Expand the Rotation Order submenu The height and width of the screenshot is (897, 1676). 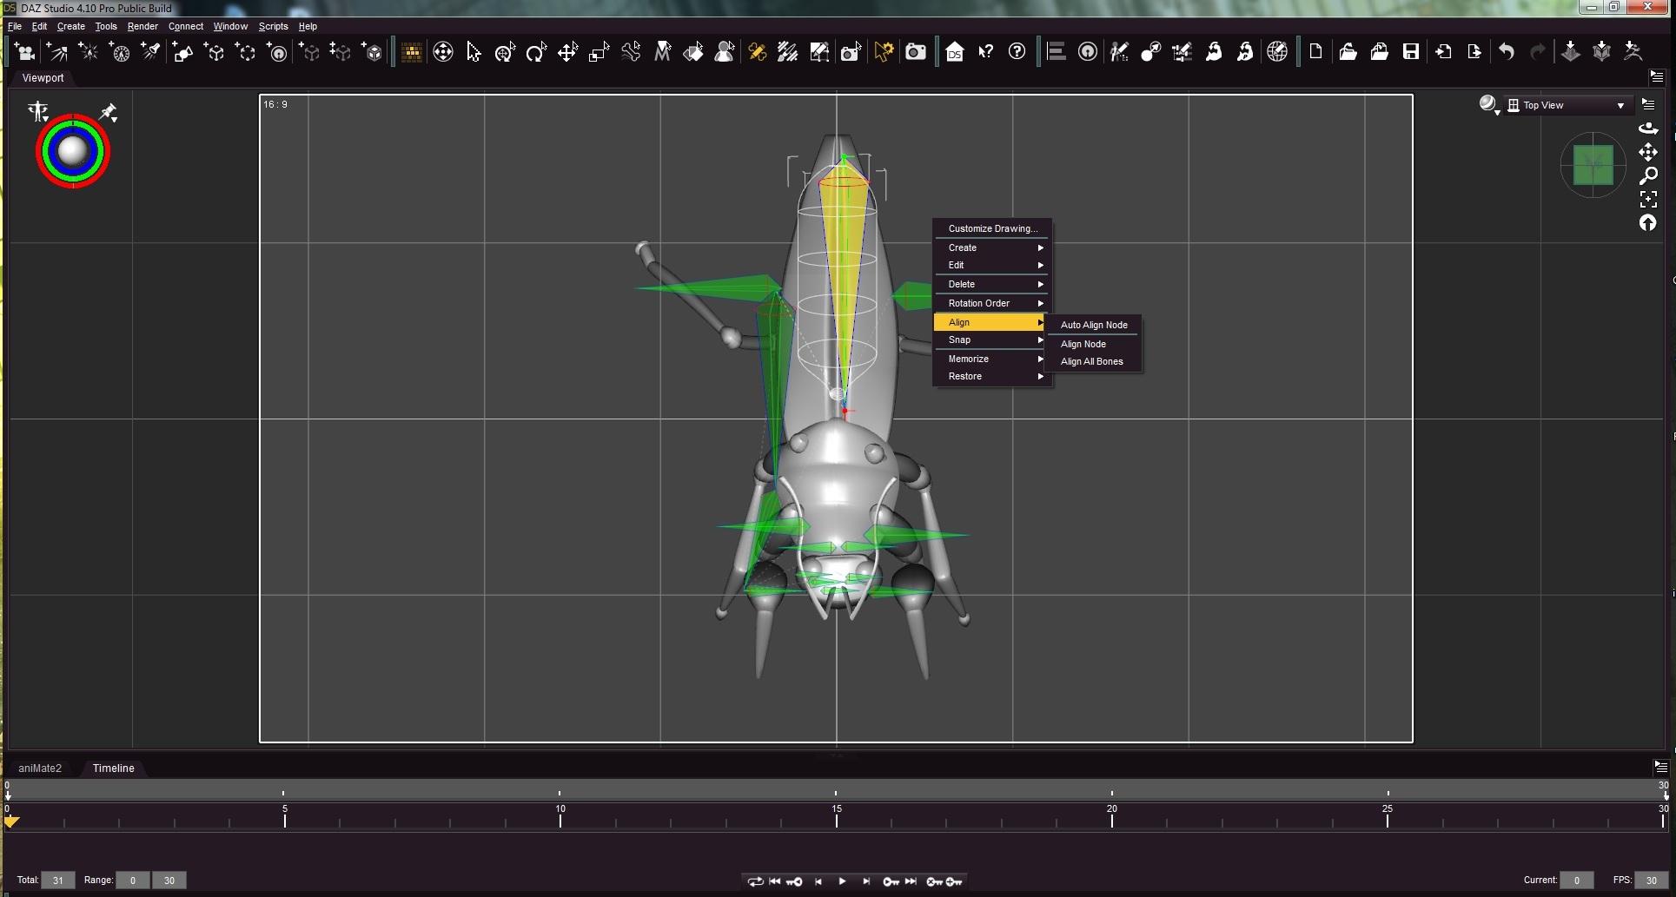click(991, 303)
